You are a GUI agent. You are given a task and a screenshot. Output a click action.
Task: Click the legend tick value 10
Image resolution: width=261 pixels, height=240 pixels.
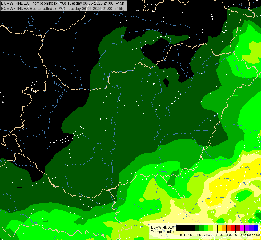click(x=186, y=235)
